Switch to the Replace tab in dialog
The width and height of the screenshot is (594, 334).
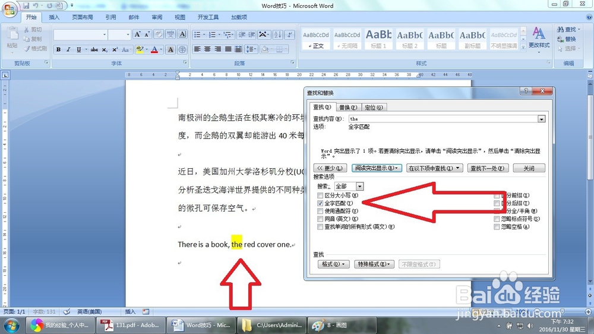point(347,108)
